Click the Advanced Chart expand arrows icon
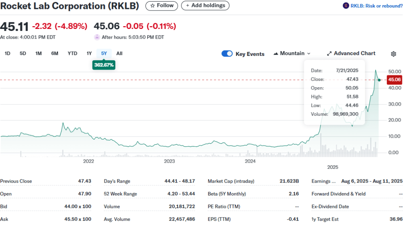This screenshot has height=228, width=411. coord(329,53)
